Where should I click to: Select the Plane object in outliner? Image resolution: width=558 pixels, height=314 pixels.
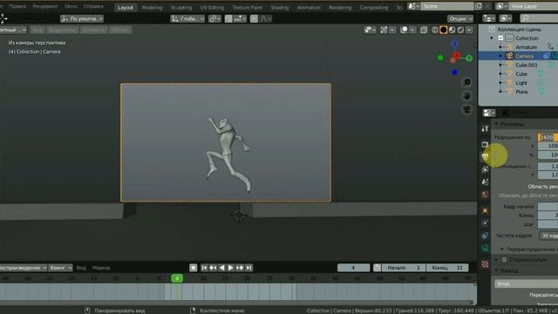click(521, 92)
